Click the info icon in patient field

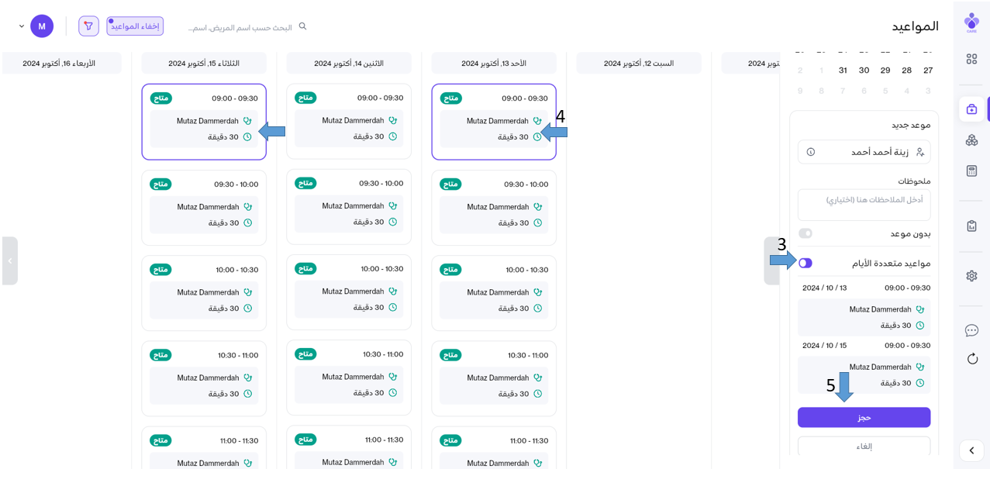(811, 152)
